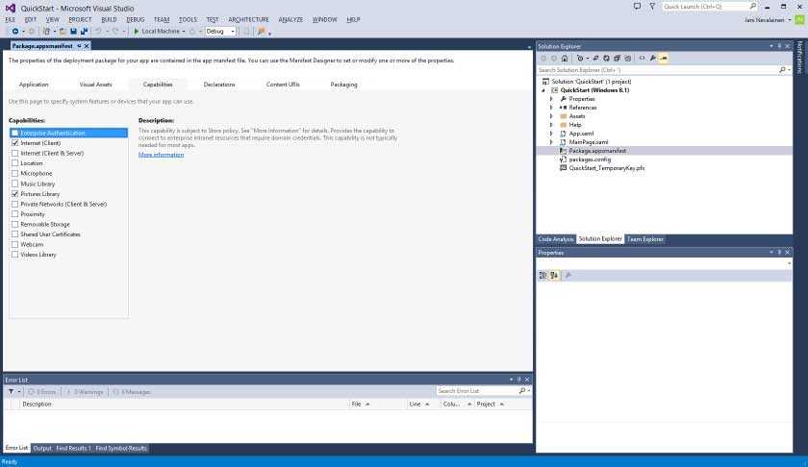Switch to the Visual Assets tab
Viewport: 808px width, 467px height.
[96, 85]
